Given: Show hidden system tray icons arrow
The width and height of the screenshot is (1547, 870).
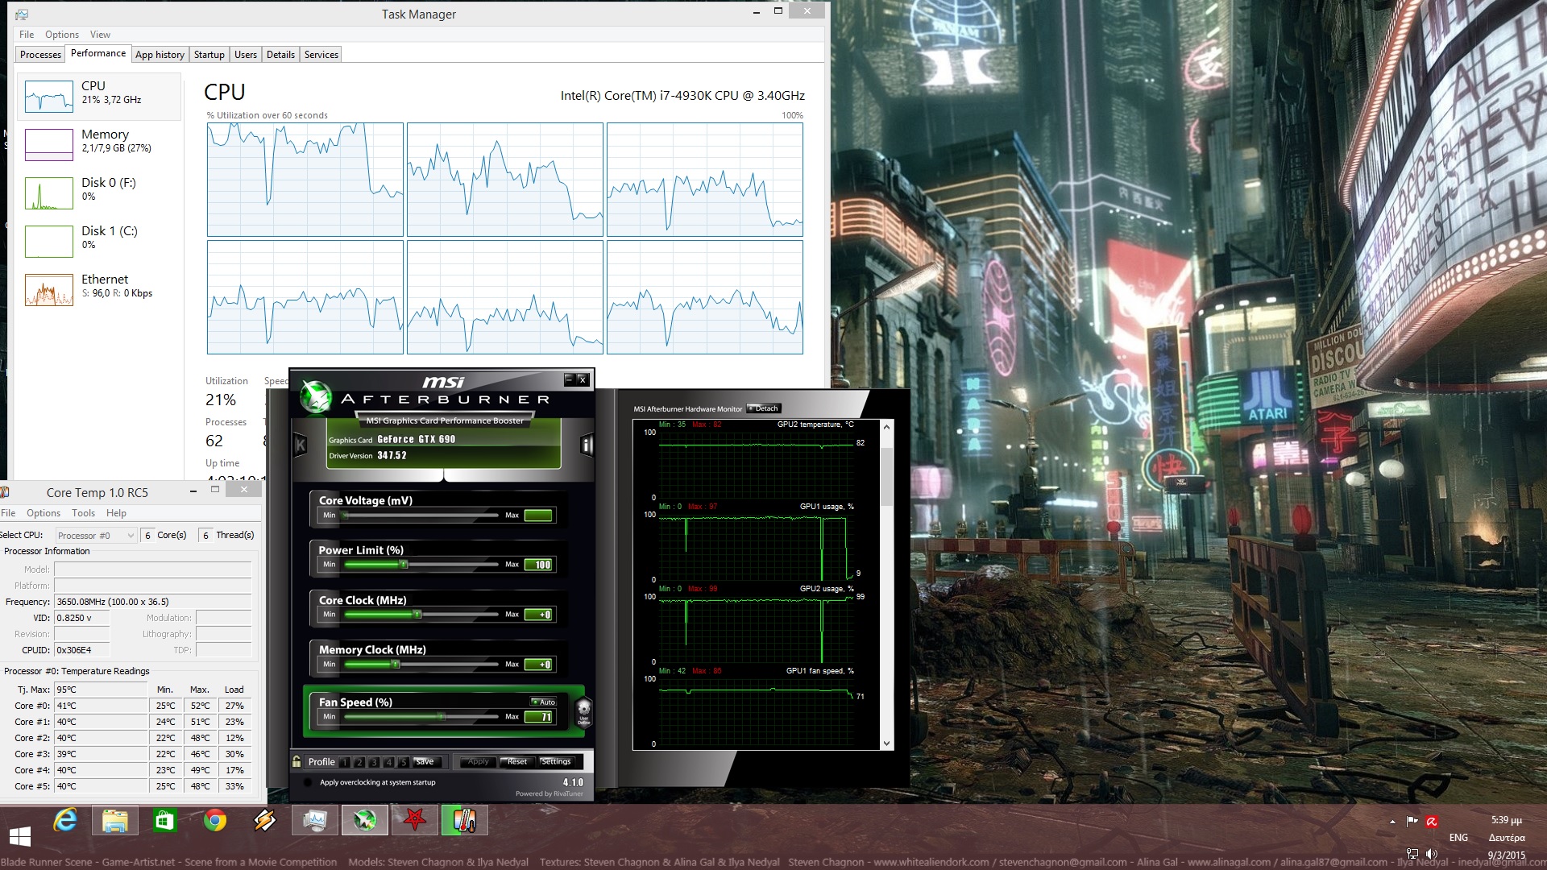Looking at the screenshot, I should [x=1392, y=822].
